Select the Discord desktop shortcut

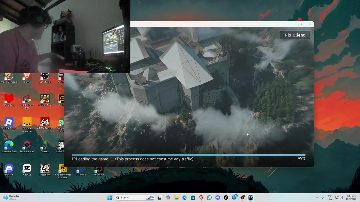(9, 170)
